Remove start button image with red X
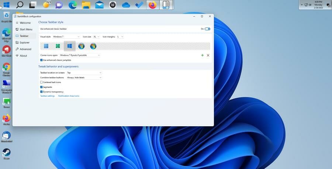 (208, 55)
